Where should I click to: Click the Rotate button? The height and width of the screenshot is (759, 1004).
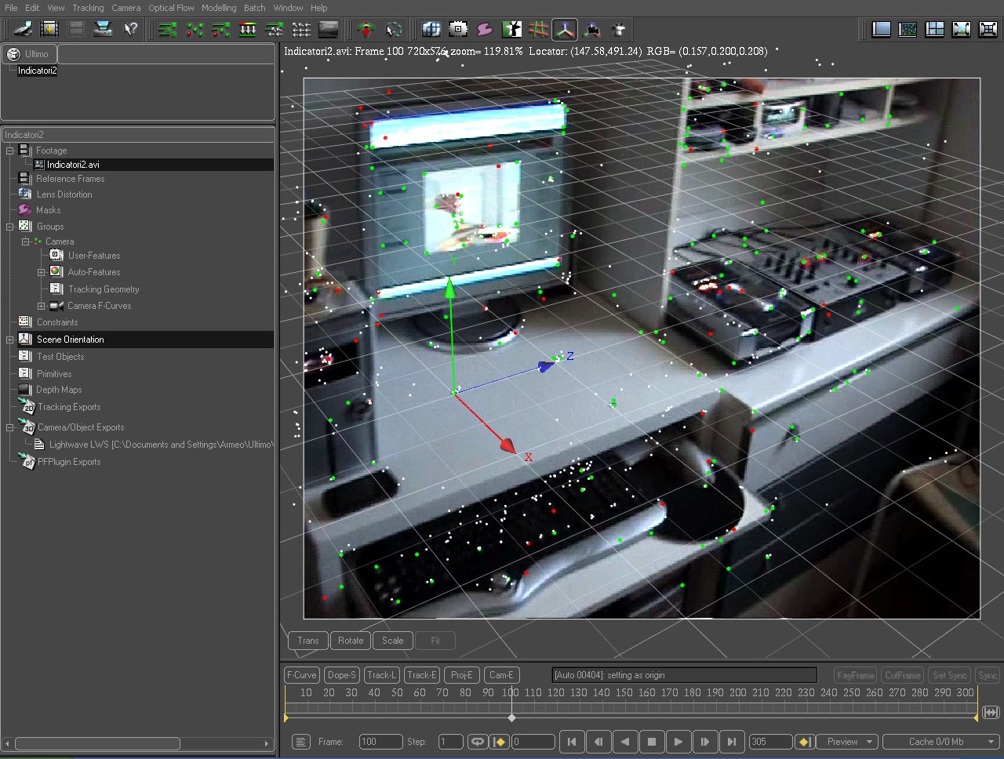click(351, 641)
